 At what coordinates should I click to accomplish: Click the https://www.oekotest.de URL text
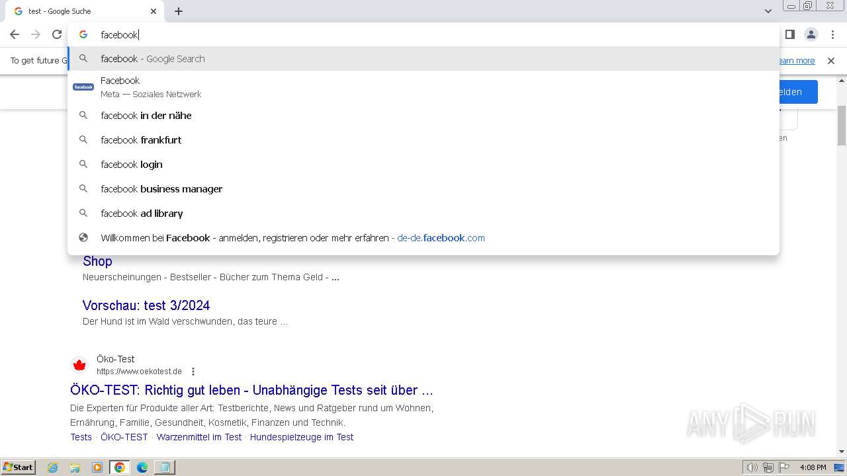coord(139,372)
